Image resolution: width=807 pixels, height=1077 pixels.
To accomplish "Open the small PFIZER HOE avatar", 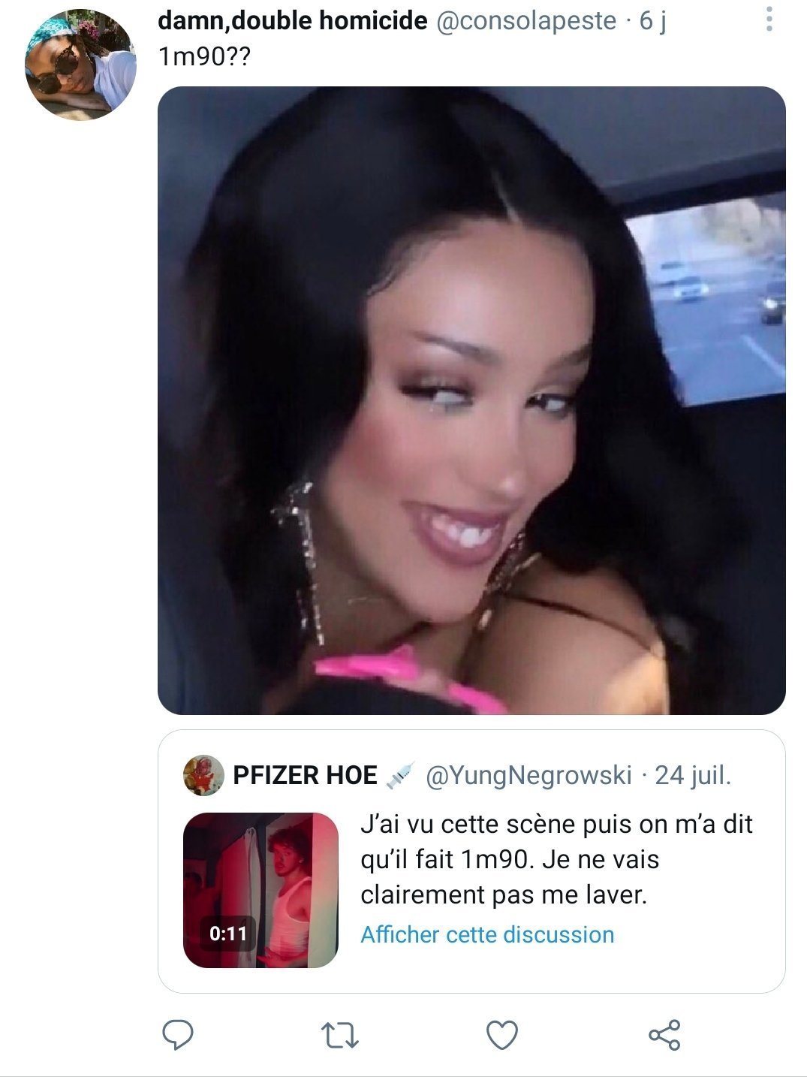I will (203, 775).
